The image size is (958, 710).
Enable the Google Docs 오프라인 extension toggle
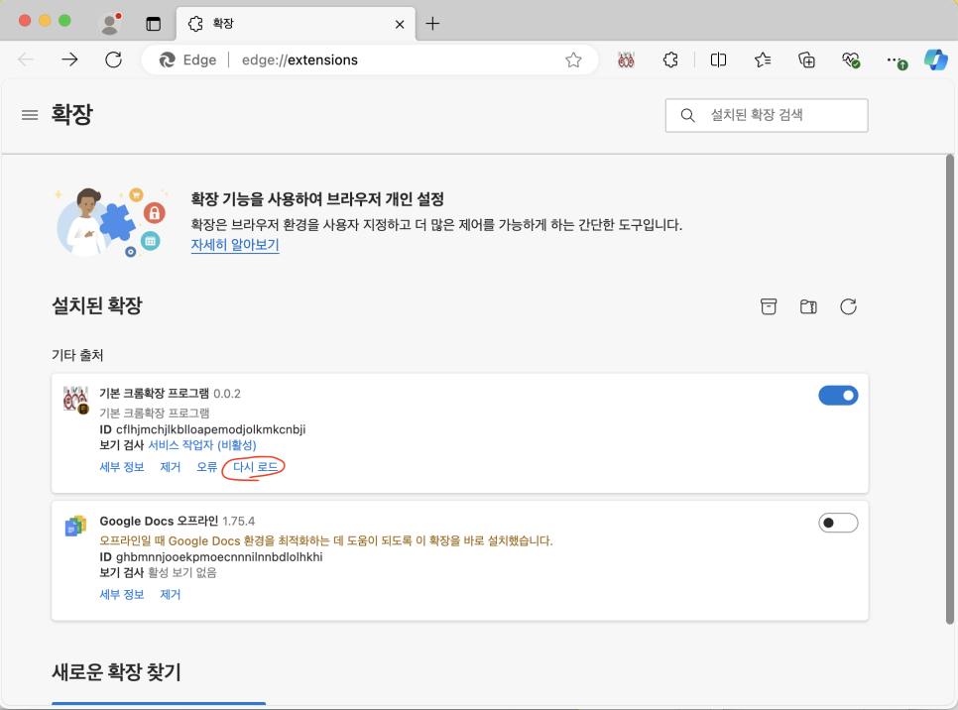coord(838,523)
